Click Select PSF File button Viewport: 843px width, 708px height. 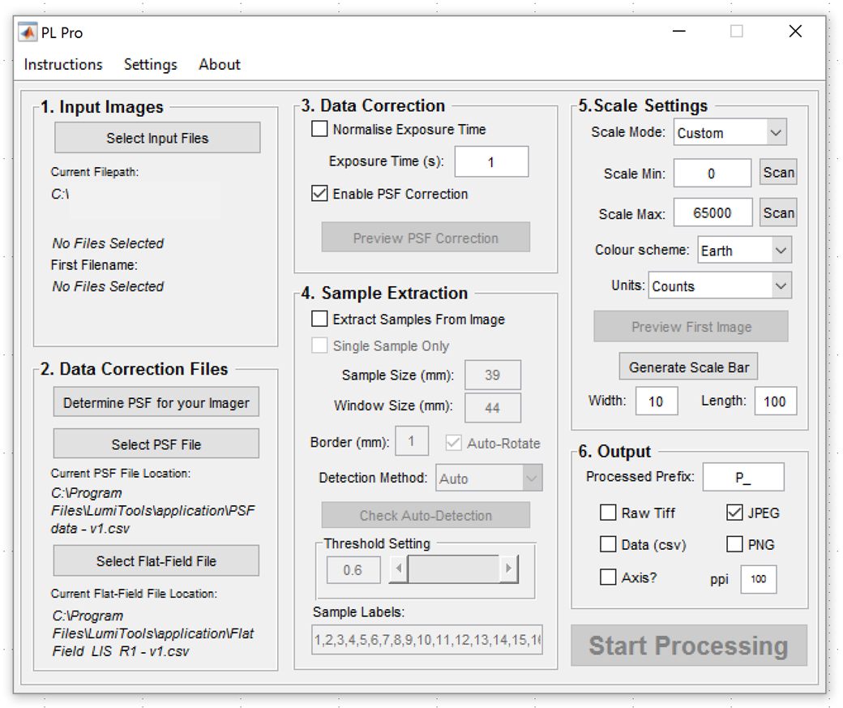coord(156,444)
